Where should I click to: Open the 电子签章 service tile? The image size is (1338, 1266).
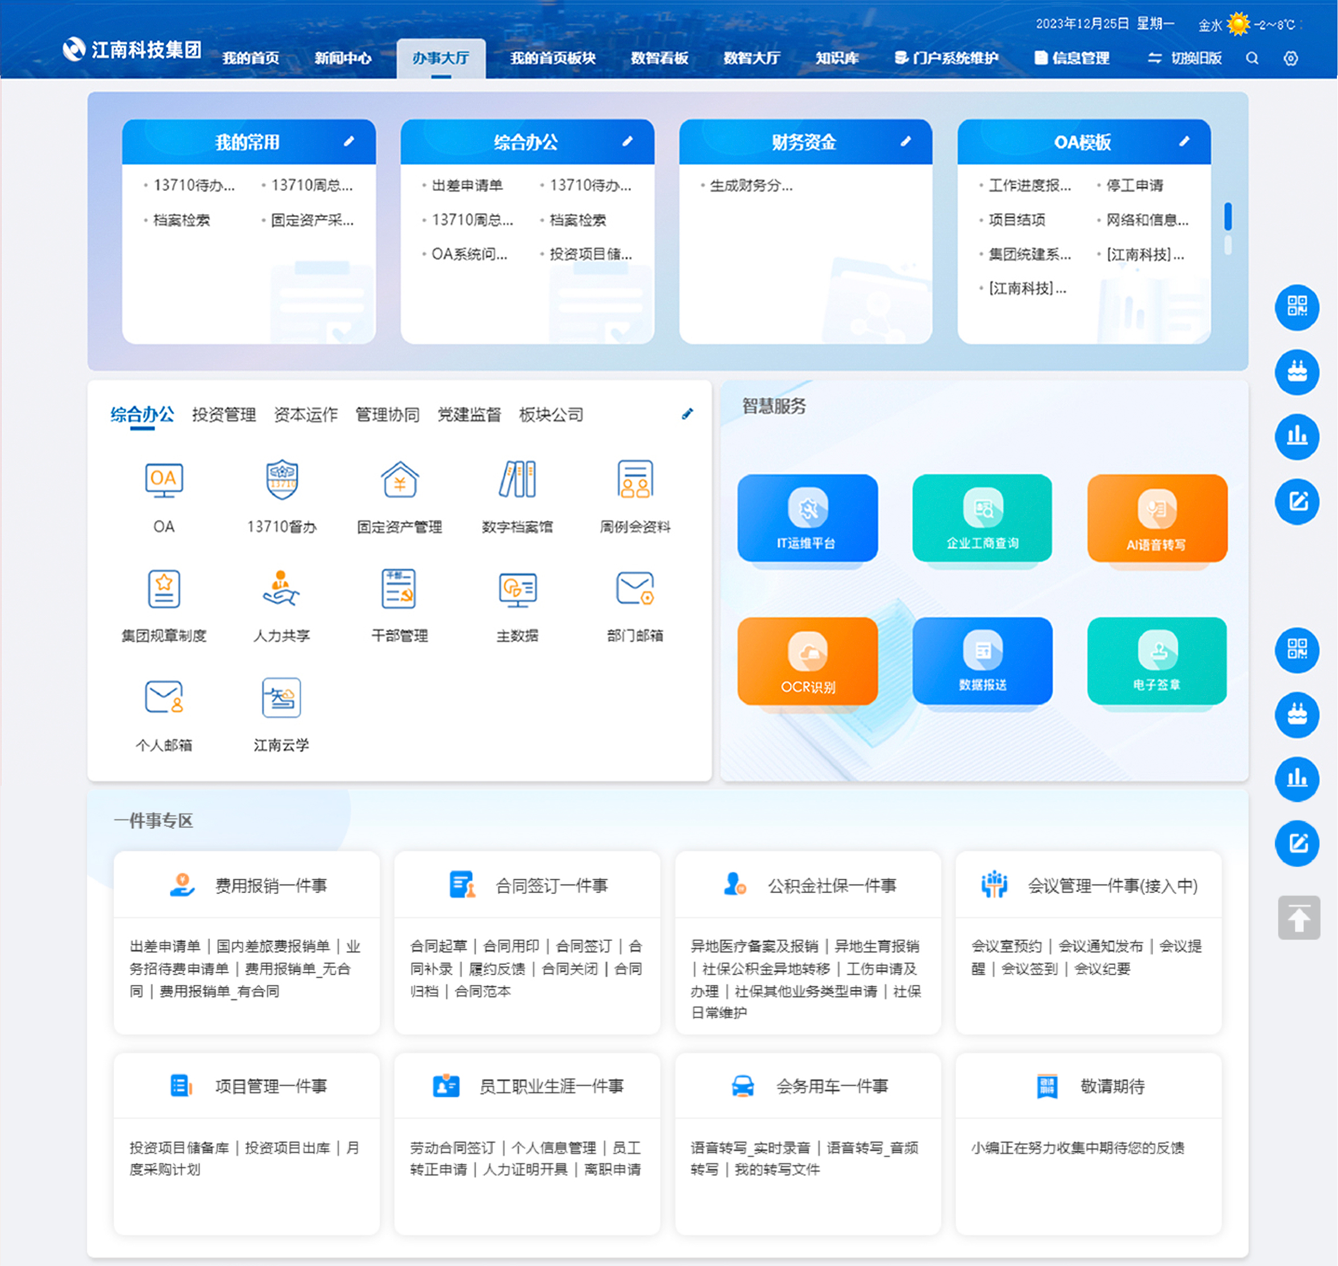pos(1157,661)
